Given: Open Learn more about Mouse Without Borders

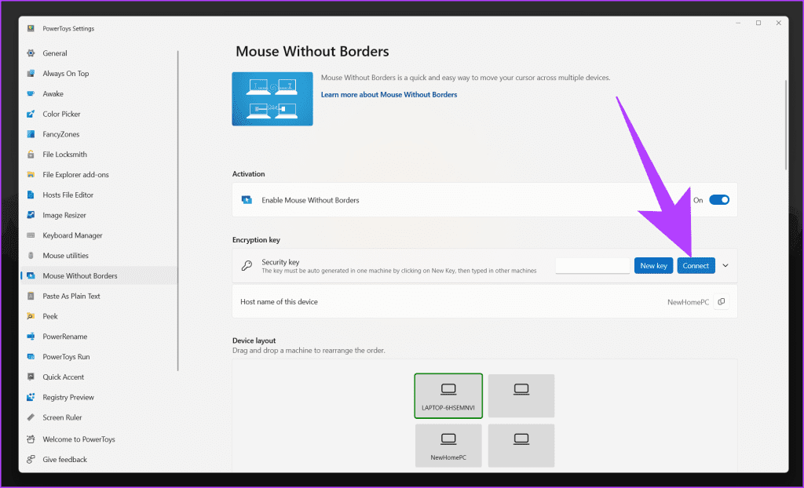Looking at the screenshot, I should coord(389,95).
